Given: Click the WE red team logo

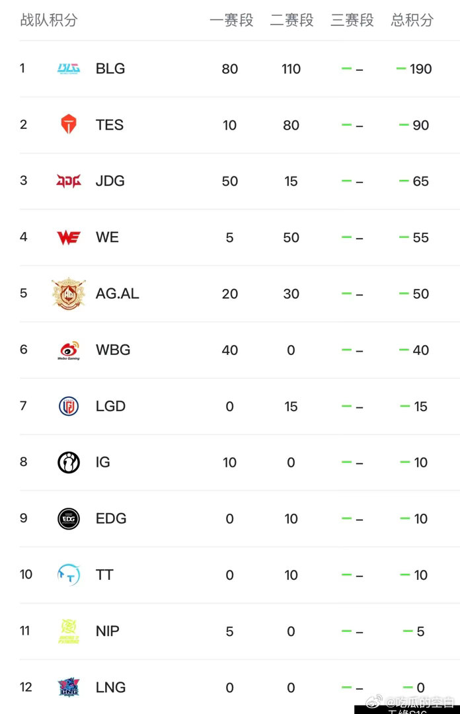Looking at the screenshot, I should 69,237.
